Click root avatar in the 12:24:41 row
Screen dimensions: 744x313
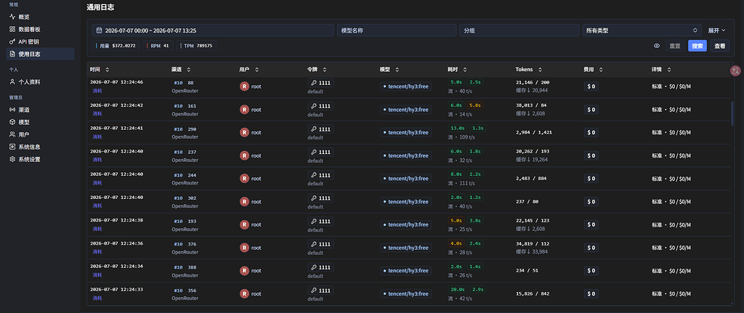(244, 132)
